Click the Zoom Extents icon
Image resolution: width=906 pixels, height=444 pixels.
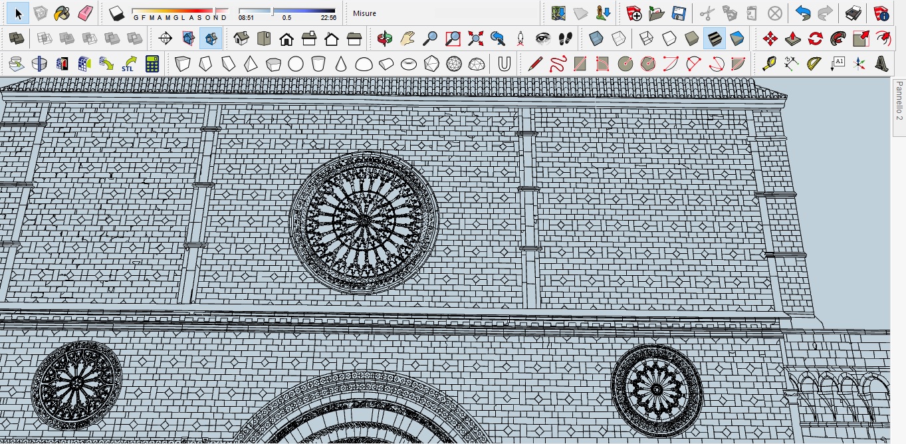coord(475,39)
